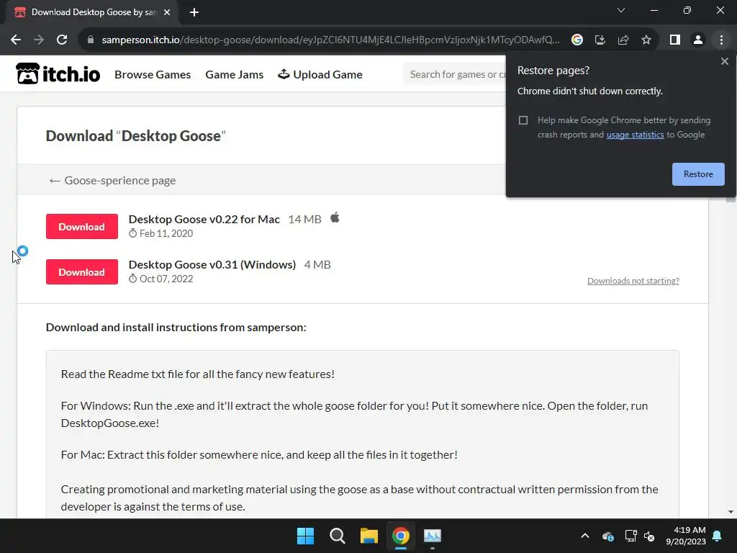Screen dimensions: 737x553
Task: Open the Chrome profile icon
Action: (x=698, y=40)
